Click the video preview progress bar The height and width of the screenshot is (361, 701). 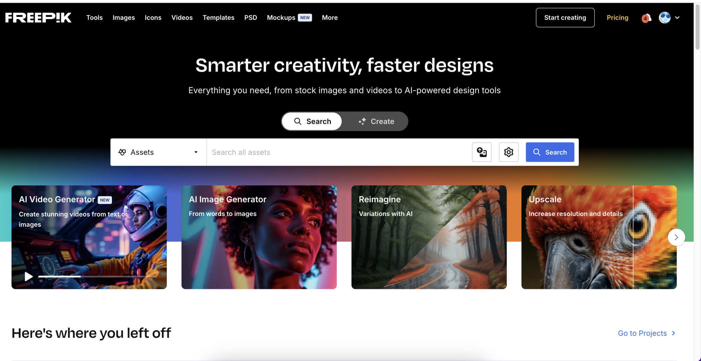98,276
